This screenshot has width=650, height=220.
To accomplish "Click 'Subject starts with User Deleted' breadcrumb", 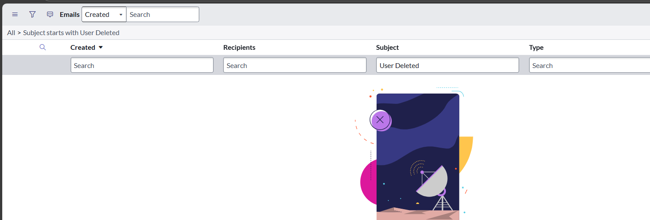I will 71,32.
